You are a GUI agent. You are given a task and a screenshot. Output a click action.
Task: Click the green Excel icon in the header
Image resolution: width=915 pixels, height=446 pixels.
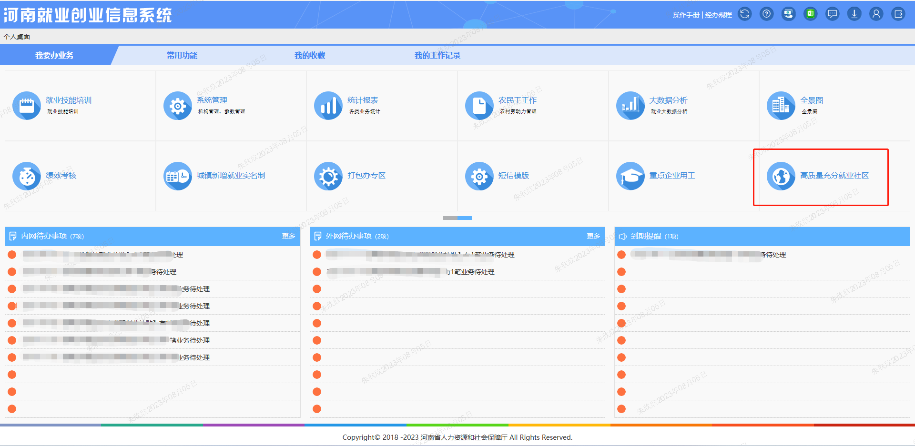pyautogui.click(x=810, y=14)
